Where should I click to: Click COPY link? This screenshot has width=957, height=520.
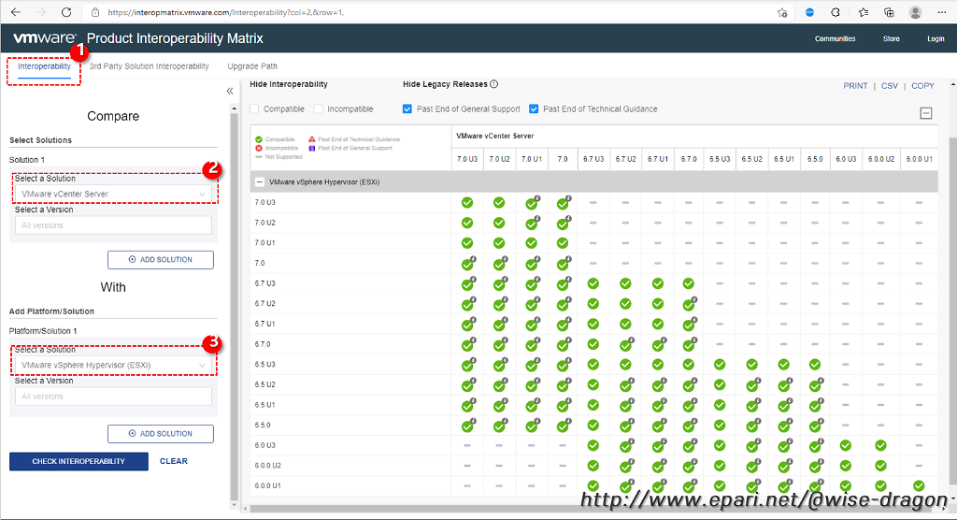(922, 86)
